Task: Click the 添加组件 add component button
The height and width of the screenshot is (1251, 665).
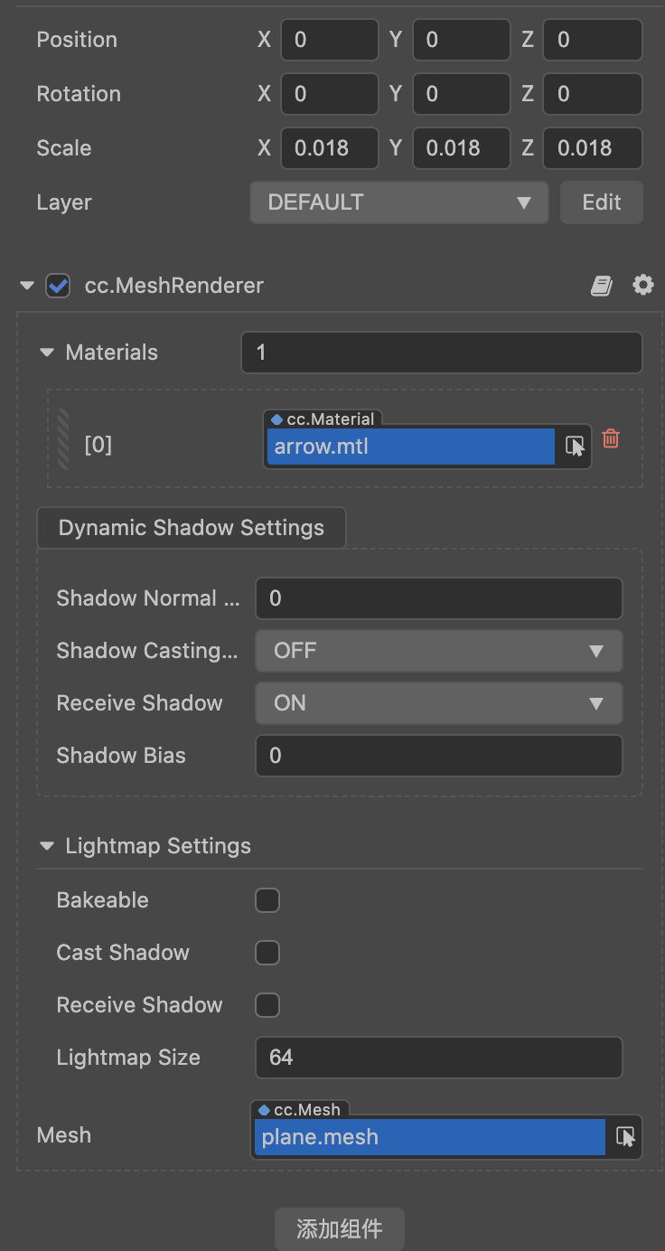Action: (339, 1228)
